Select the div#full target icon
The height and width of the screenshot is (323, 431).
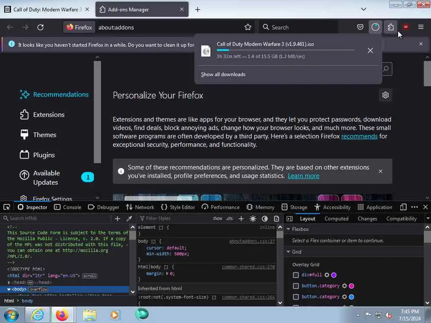click(x=327, y=275)
